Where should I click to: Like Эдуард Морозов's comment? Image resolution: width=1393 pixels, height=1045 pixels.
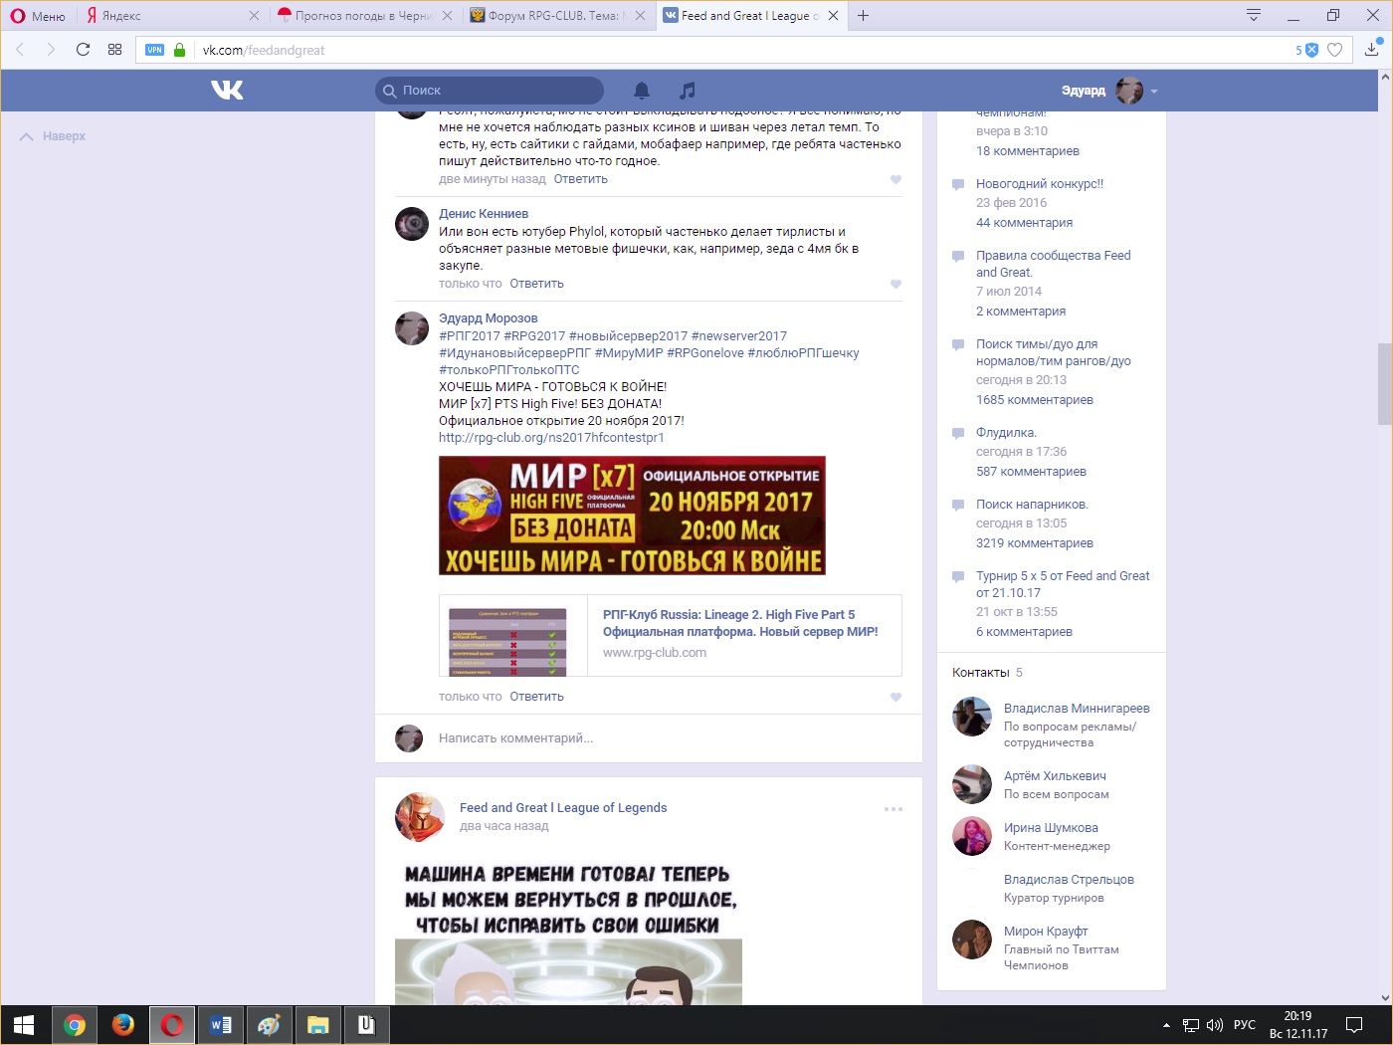pyautogui.click(x=895, y=698)
